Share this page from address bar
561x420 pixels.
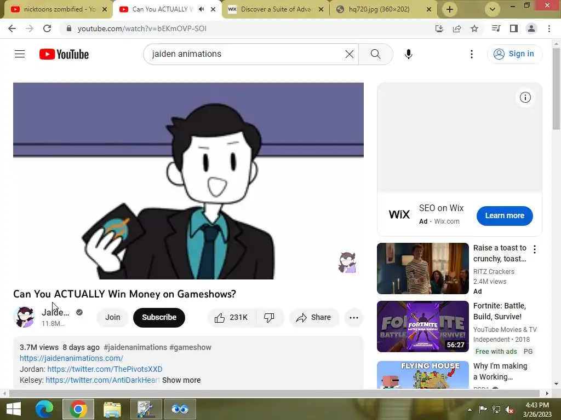click(457, 28)
